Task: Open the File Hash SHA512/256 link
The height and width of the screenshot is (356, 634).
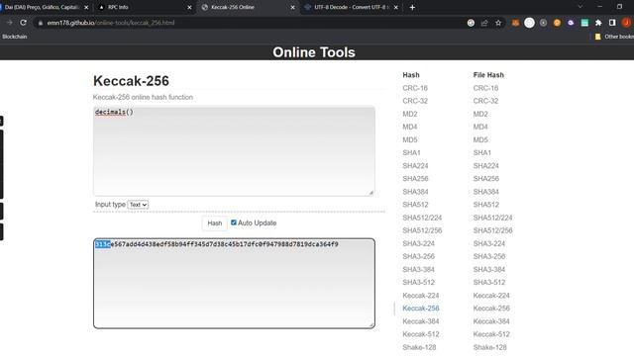Action: (x=493, y=230)
